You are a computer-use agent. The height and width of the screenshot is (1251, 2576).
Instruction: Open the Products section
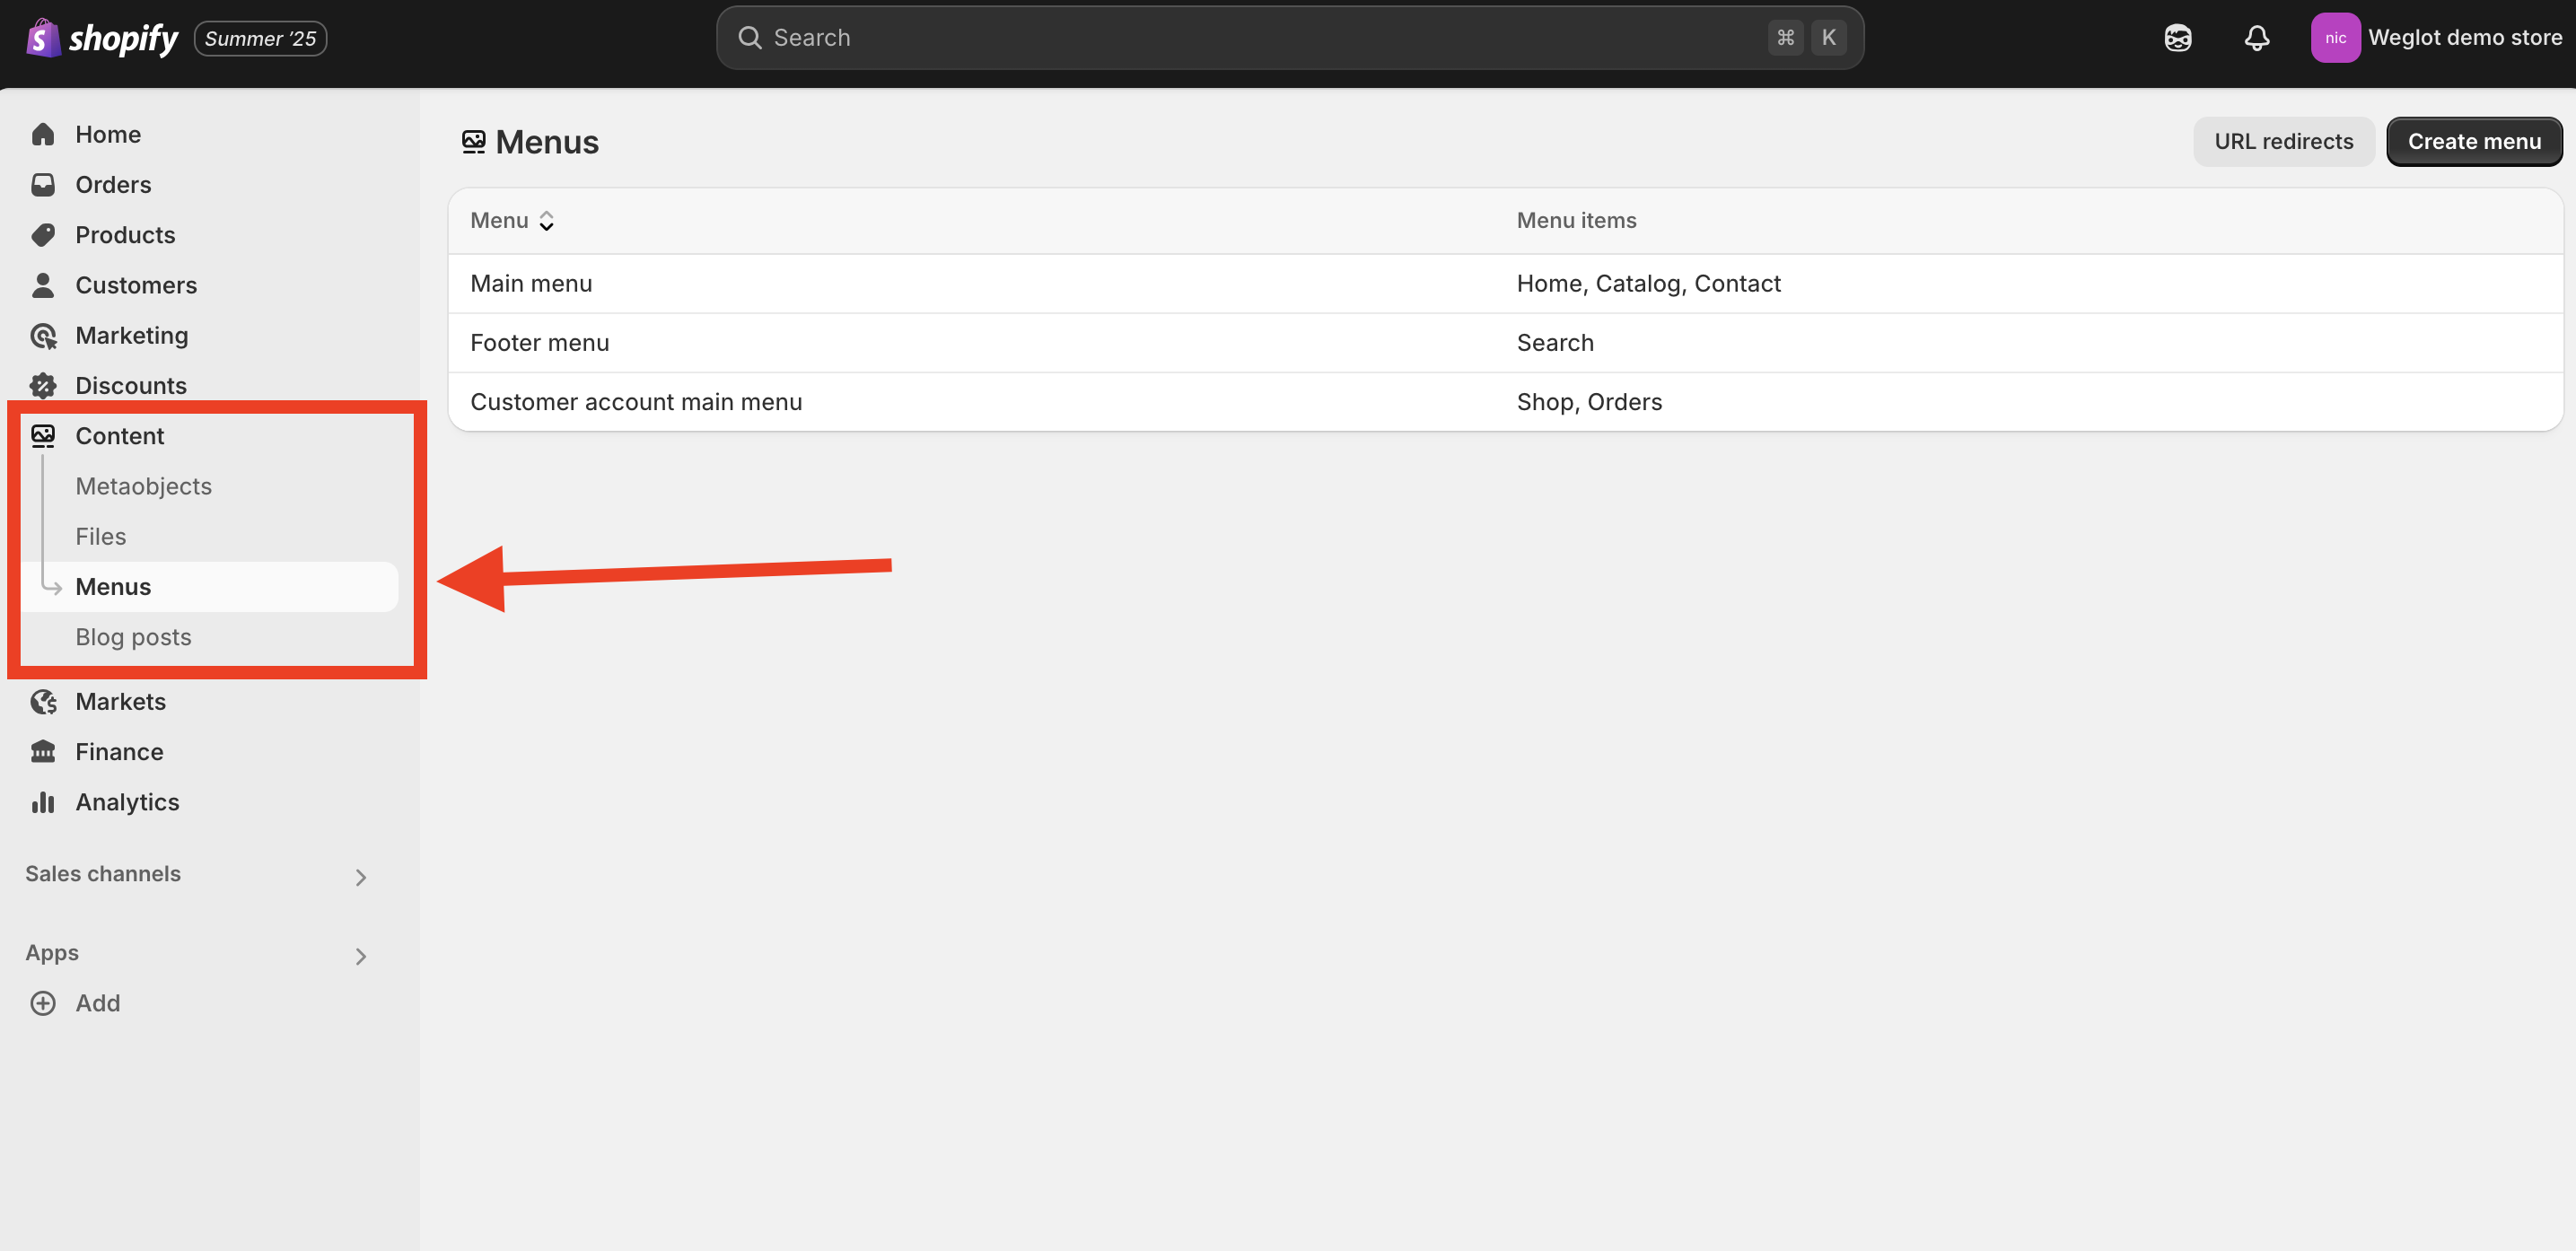125,235
